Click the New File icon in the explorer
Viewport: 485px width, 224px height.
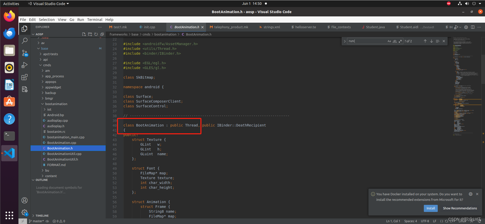click(84, 34)
